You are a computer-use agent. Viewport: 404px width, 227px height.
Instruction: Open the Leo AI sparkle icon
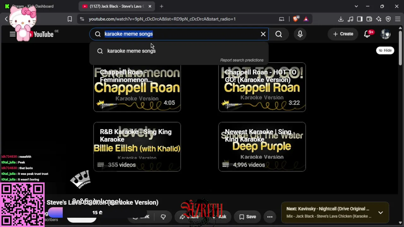379,19
